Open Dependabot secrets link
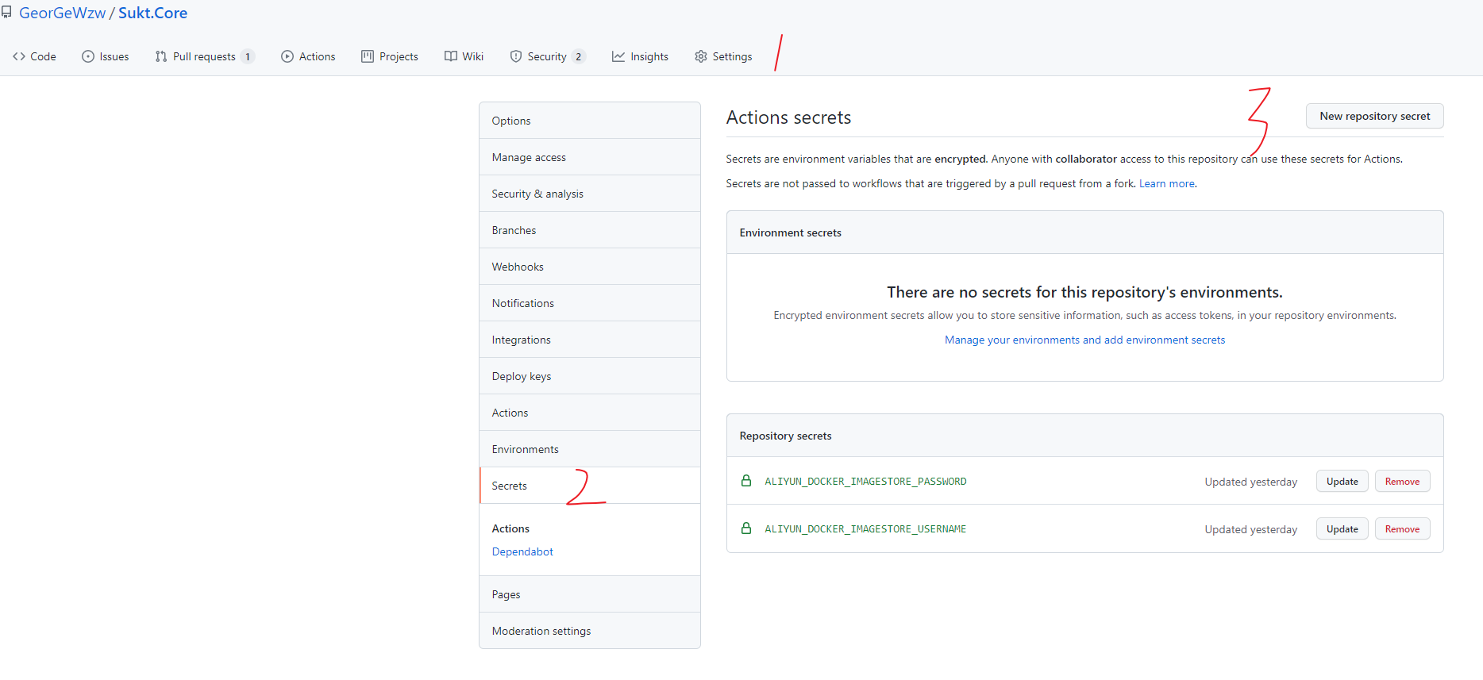Image resolution: width=1483 pixels, height=680 pixels. pyautogui.click(x=522, y=551)
